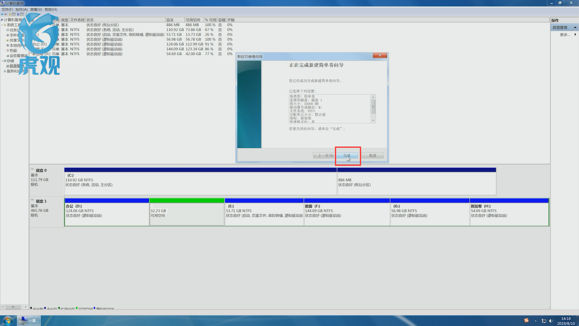This screenshot has width=579, height=326.
Task: Open the 查看(V) menu
Action: coord(36,9)
